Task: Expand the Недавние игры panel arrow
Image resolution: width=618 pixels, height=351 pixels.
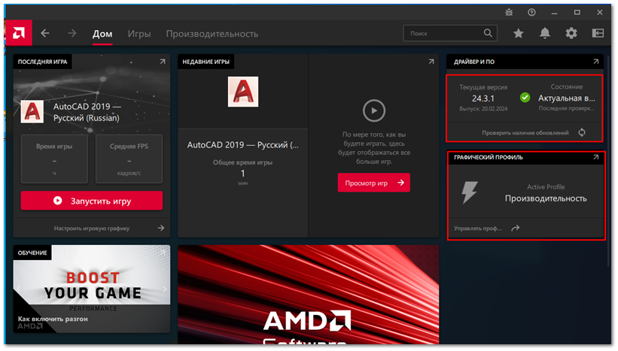Action: (x=431, y=62)
